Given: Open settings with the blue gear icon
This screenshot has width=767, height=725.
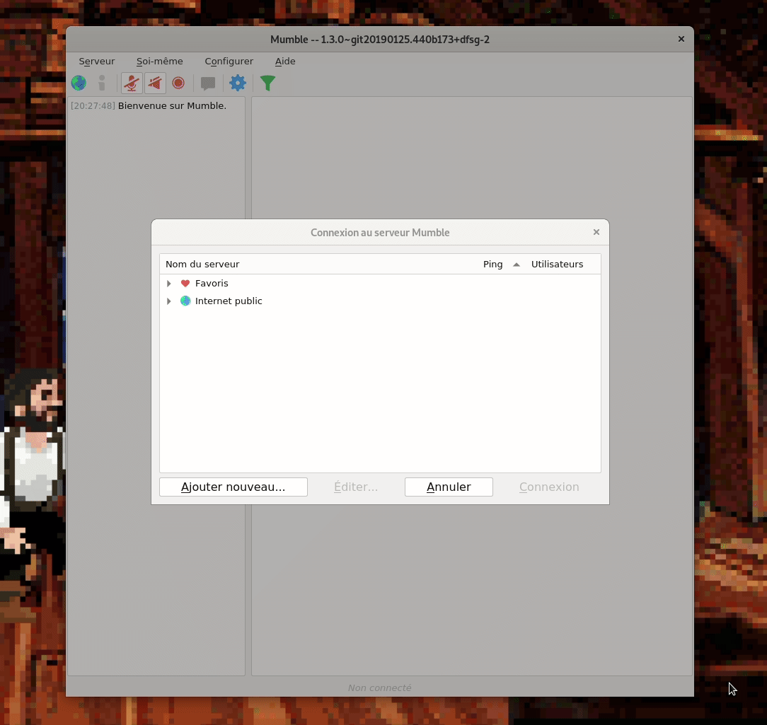Looking at the screenshot, I should point(238,83).
